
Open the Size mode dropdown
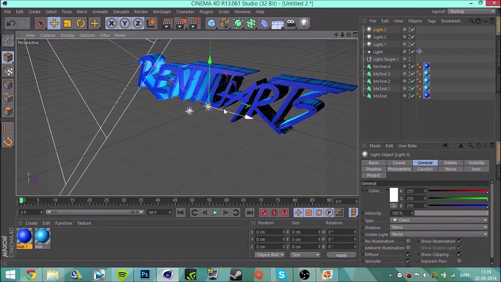pos(306,255)
